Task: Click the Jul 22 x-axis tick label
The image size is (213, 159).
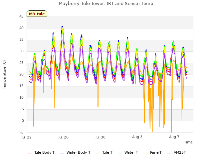Action: point(27,137)
